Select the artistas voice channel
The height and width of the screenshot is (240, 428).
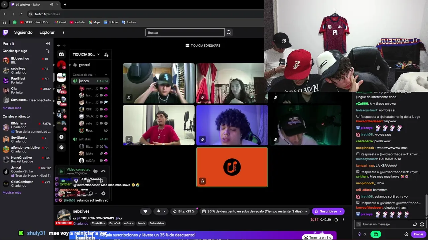pyautogui.click(x=90, y=139)
